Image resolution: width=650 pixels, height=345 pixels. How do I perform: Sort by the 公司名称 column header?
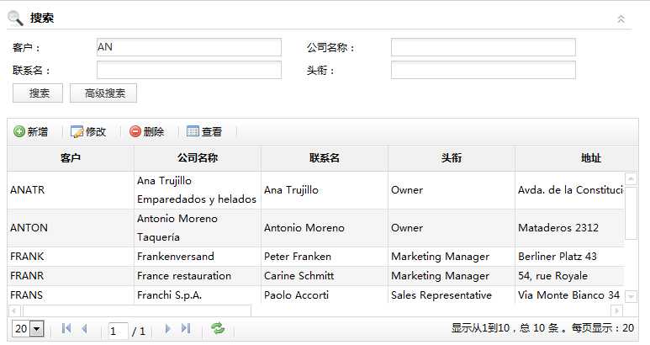click(198, 158)
